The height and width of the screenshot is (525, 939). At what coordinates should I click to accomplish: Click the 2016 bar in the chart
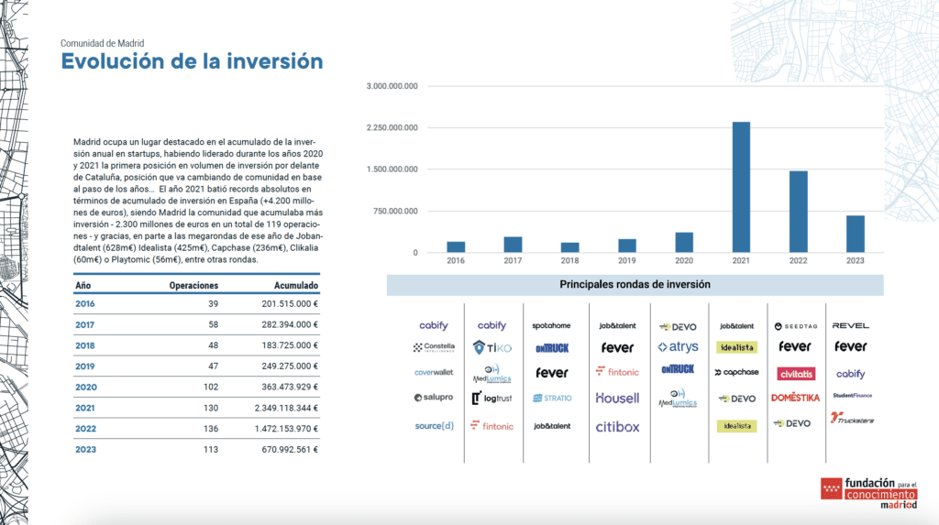pos(456,246)
